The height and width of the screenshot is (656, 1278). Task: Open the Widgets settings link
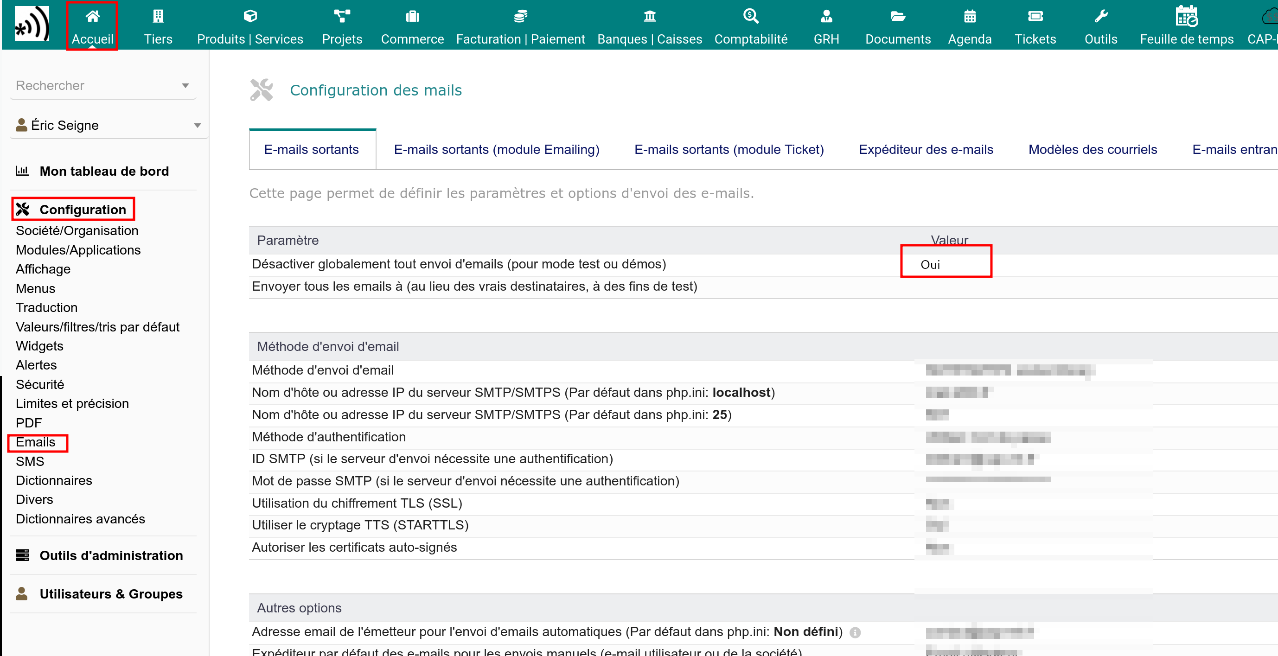[x=39, y=346]
